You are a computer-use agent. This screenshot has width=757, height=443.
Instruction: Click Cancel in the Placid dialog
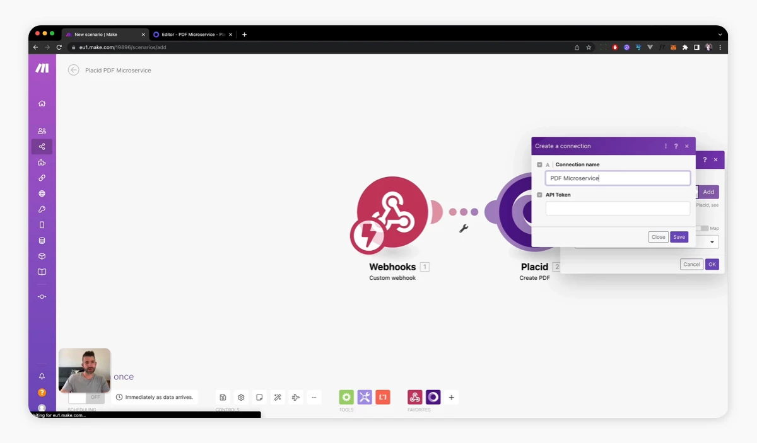coord(692,264)
